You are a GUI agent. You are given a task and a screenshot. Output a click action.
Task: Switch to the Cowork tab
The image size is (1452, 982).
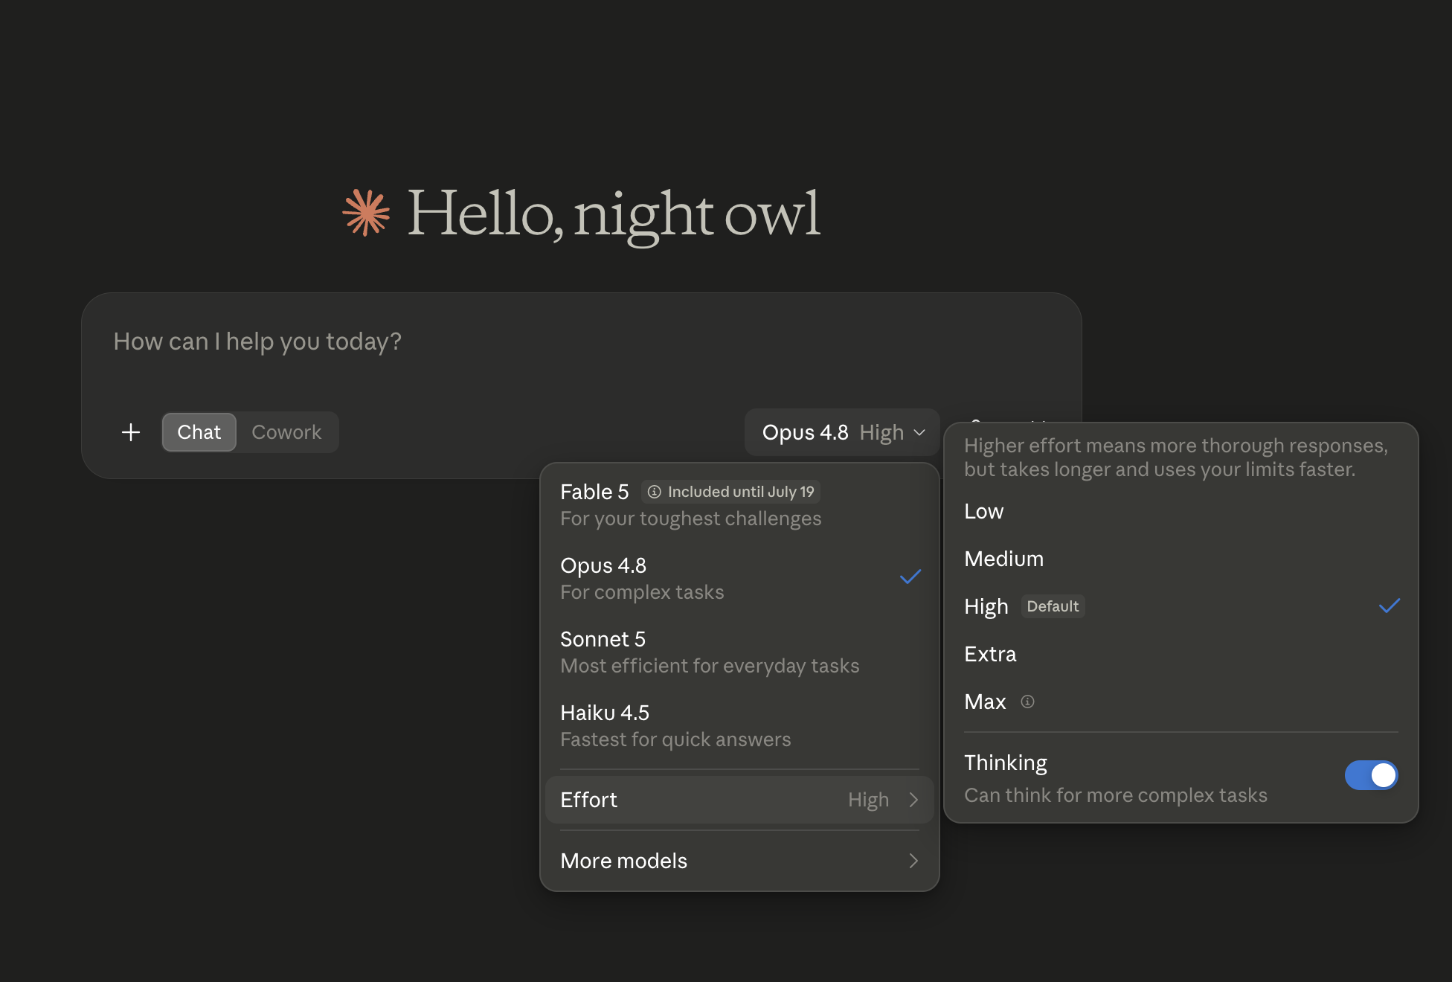pyautogui.click(x=286, y=432)
